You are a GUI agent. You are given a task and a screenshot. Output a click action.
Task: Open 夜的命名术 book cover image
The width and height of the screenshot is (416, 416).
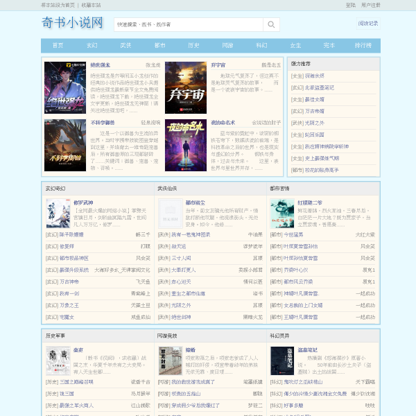[186, 145]
